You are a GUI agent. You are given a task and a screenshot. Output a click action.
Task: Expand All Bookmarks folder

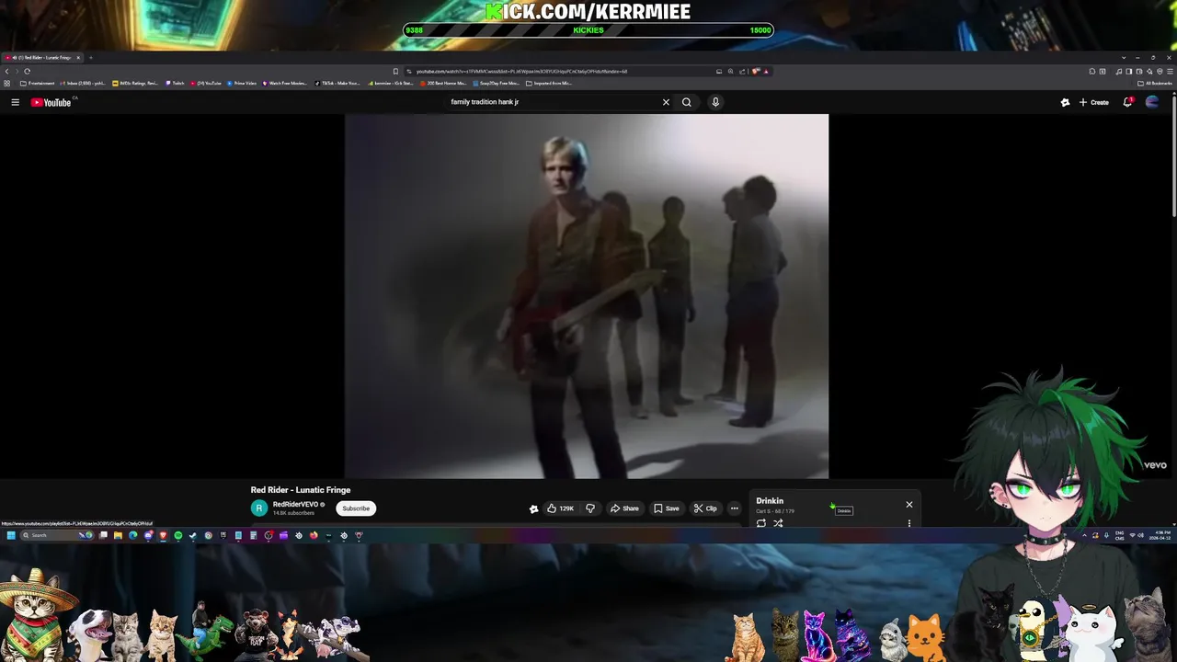click(1155, 83)
